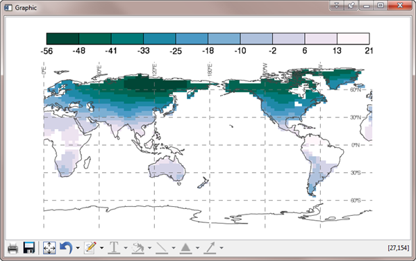Pick the straight Line annotation tool
Viewport: 416px width, 261px height.
(162, 248)
